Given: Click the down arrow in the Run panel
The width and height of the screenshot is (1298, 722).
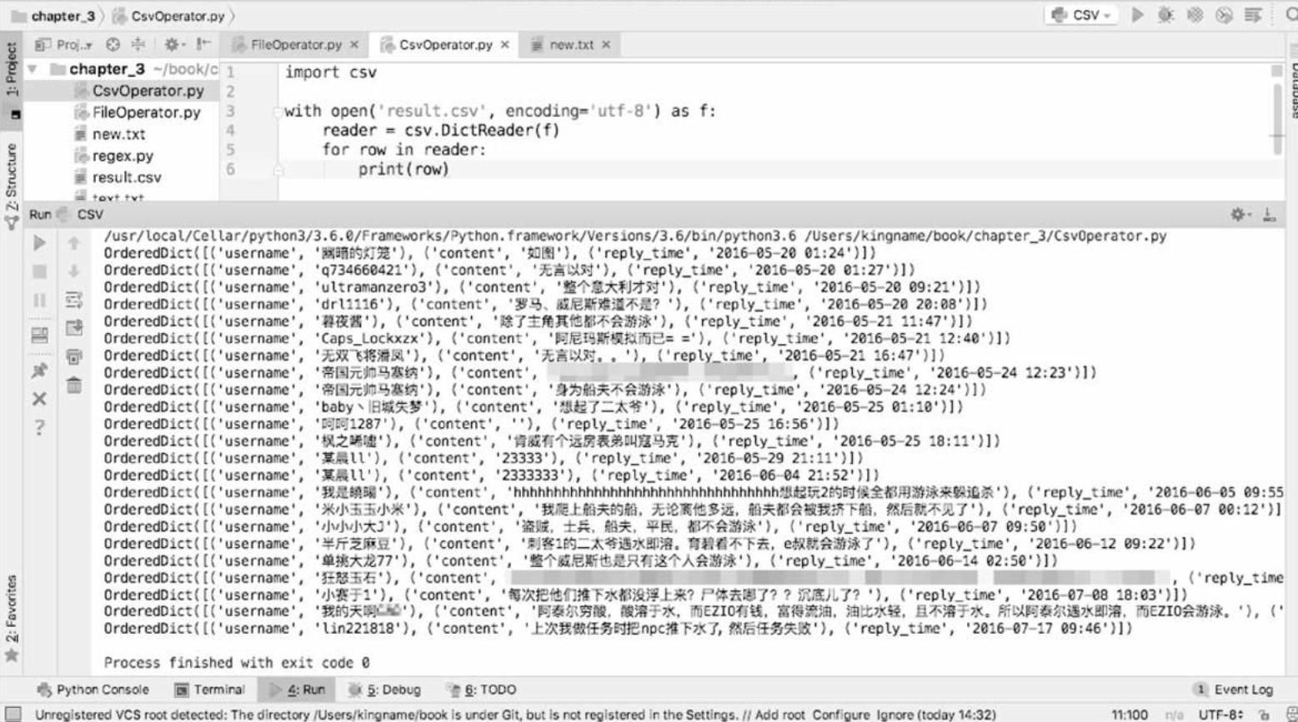Looking at the screenshot, I should point(74,271).
